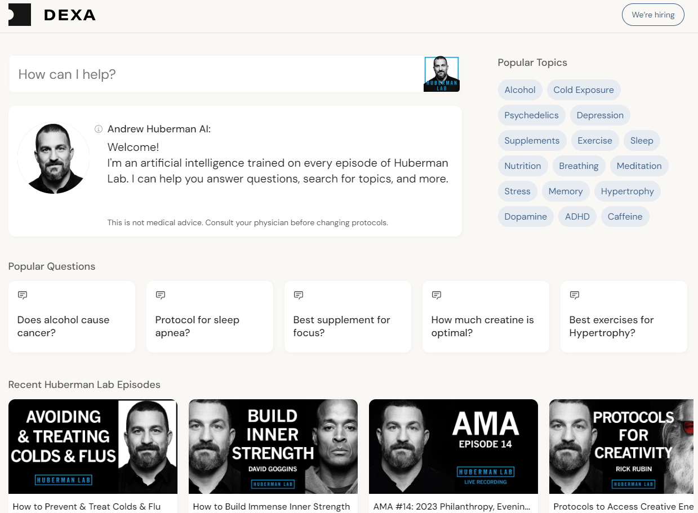The image size is (698, 513).
Task: Click chat icon on 'Does alcohol cause cancer?' card
Action: [23, 295]
